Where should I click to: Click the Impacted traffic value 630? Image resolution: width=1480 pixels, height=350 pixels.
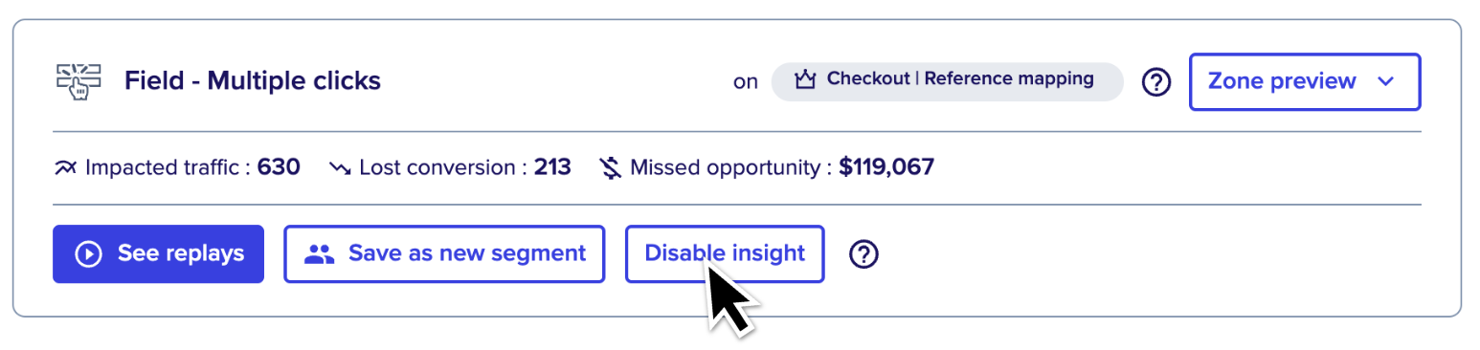click(x=279, y=168)
